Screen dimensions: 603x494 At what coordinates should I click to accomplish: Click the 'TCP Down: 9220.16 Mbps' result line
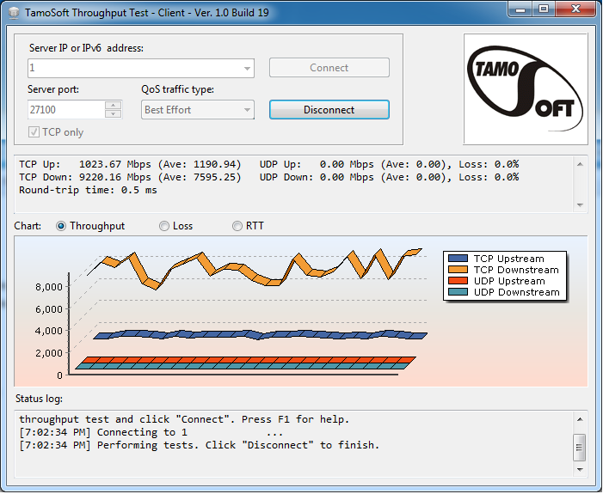pyautogui.click(x=130, y=178)
